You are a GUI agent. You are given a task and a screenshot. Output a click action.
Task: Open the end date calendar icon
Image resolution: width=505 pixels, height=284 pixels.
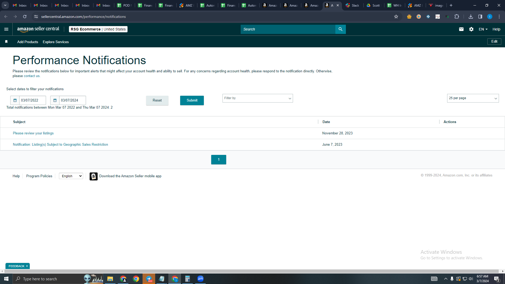click(55, 100)
